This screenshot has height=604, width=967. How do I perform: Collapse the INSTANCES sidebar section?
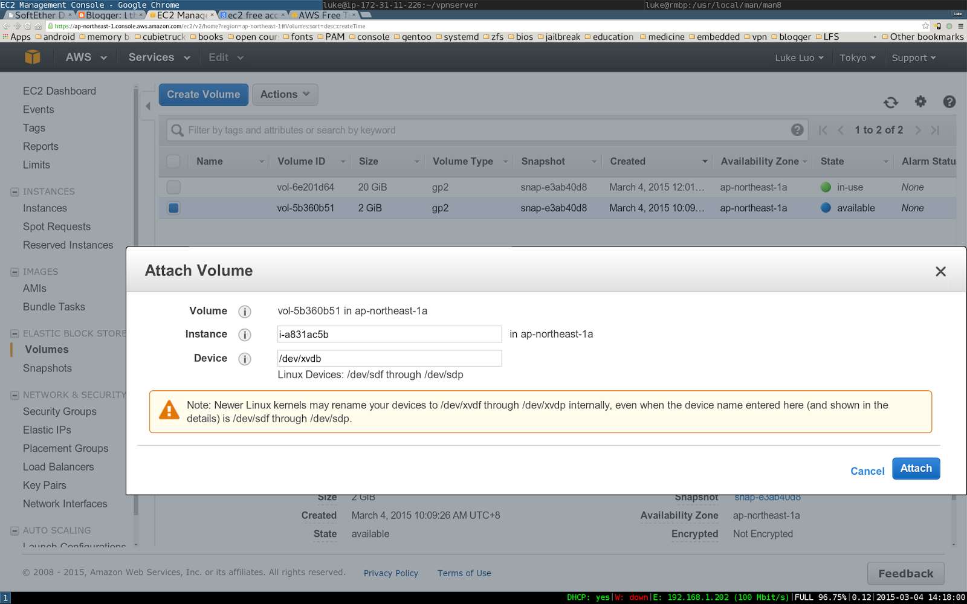point(15,192)
